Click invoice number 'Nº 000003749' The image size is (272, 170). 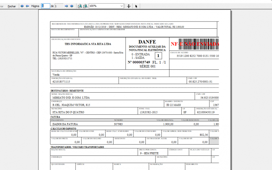(x=139, y=62)
